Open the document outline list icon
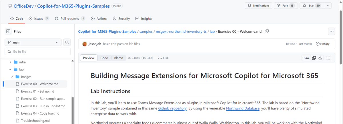 click(328, 58)
